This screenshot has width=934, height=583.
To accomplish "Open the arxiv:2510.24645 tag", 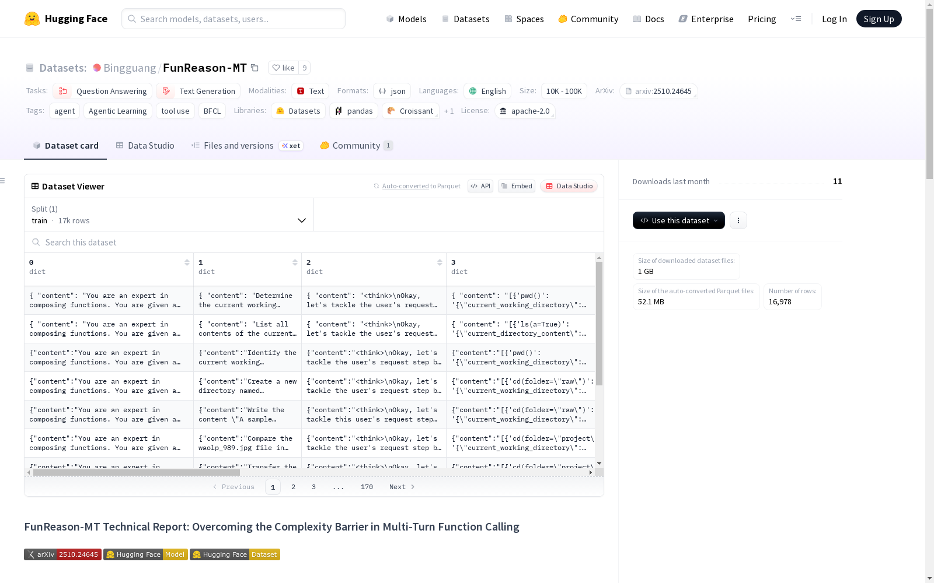I will 658,91.
